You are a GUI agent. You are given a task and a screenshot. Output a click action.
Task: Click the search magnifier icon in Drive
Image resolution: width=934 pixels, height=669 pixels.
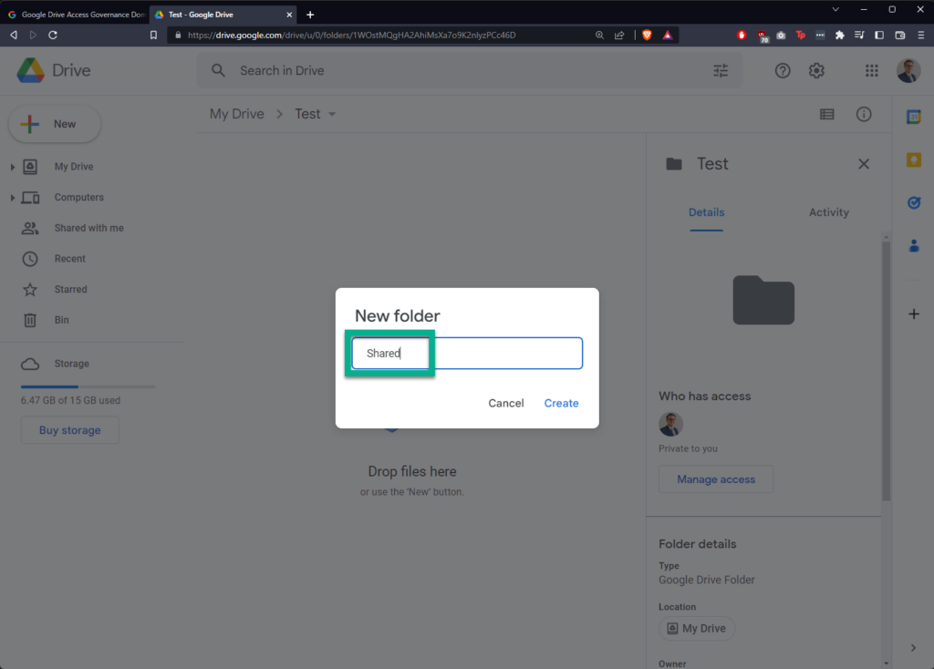[x=219, y=70]
